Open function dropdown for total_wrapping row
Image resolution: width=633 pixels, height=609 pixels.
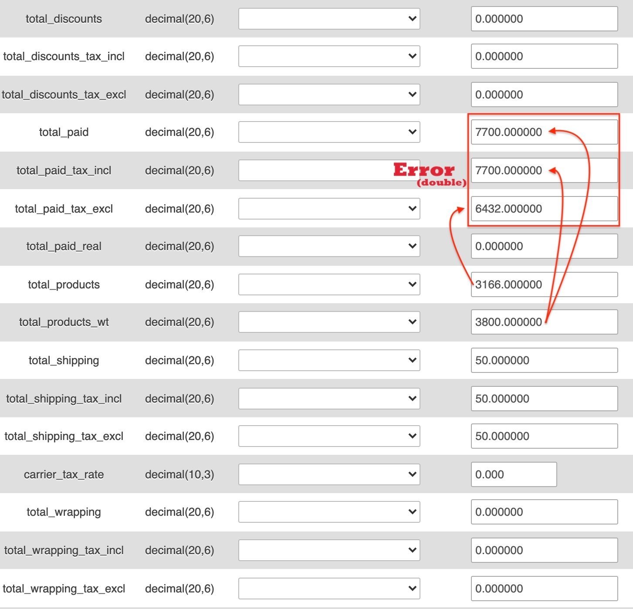coord(329,512)
